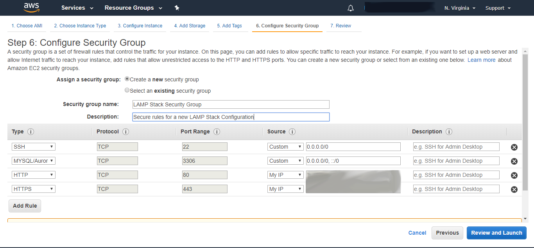Viewport: 534px width, 248px height.
Task: Go to step 1 Choose AMI
Action: pos(27,26)
